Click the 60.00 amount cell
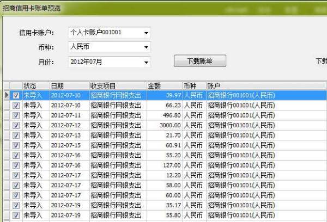This screenshot has height=222, width=327. tap(165, 195)
